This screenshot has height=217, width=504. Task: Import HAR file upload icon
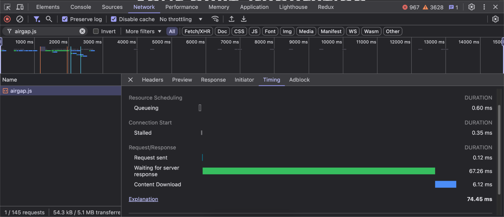[231, 19]
